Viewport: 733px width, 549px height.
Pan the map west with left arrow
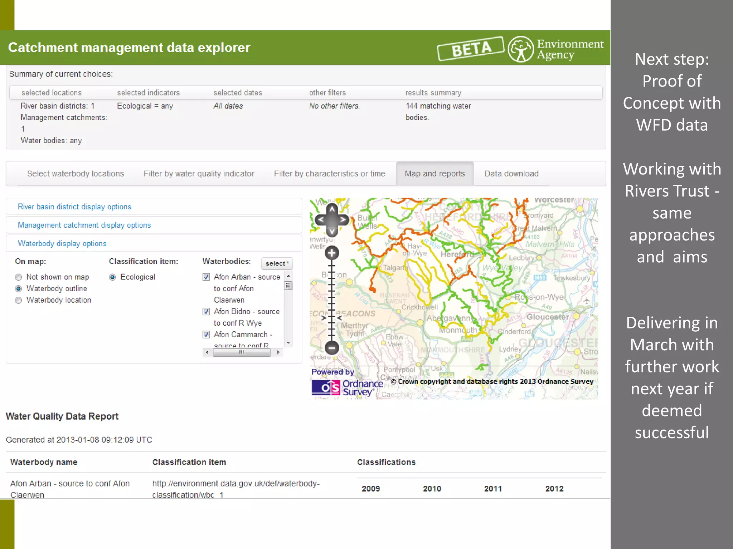click(320, 220)
